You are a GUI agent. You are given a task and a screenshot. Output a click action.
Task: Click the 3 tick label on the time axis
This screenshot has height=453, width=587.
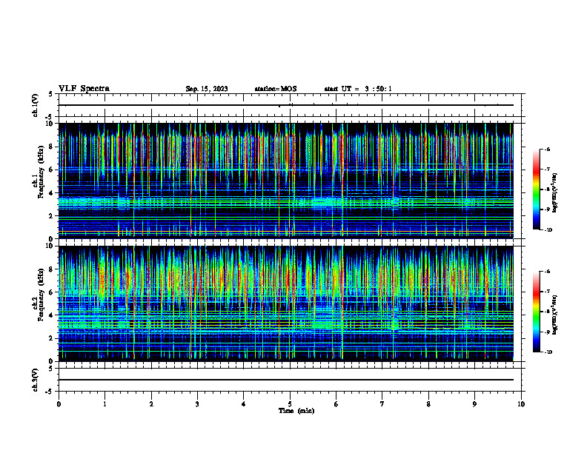(x=197, y=404)
